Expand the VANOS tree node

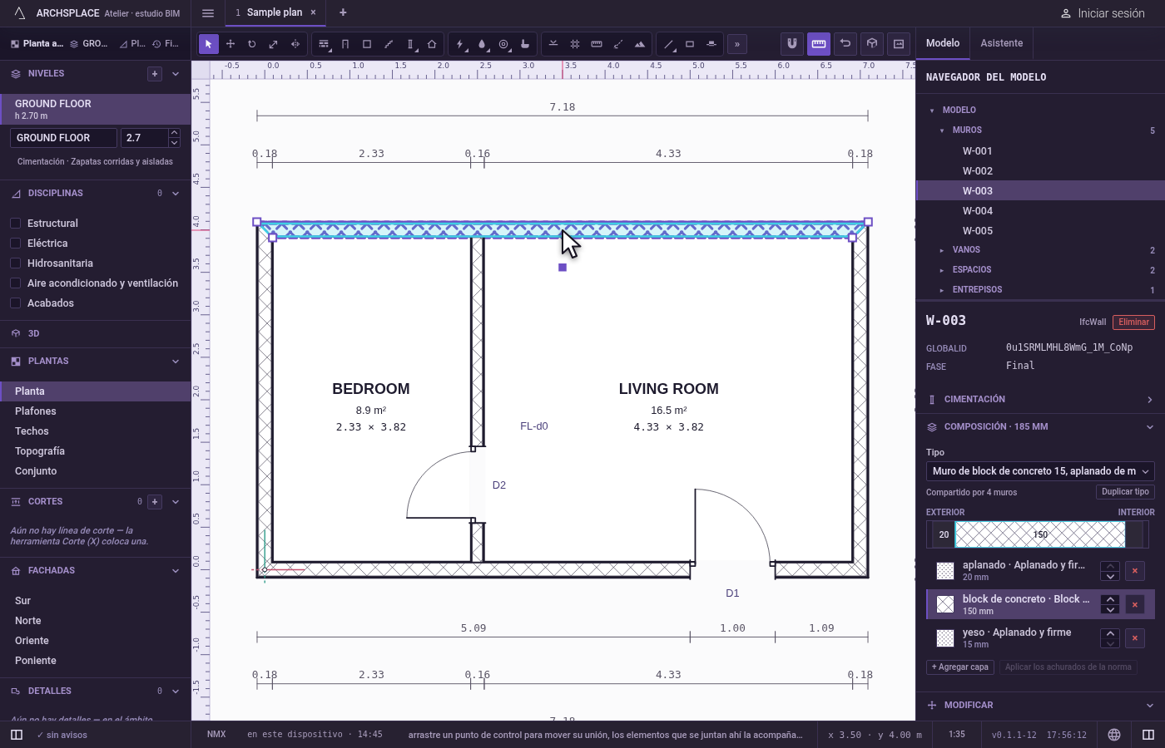pos(942,250)
